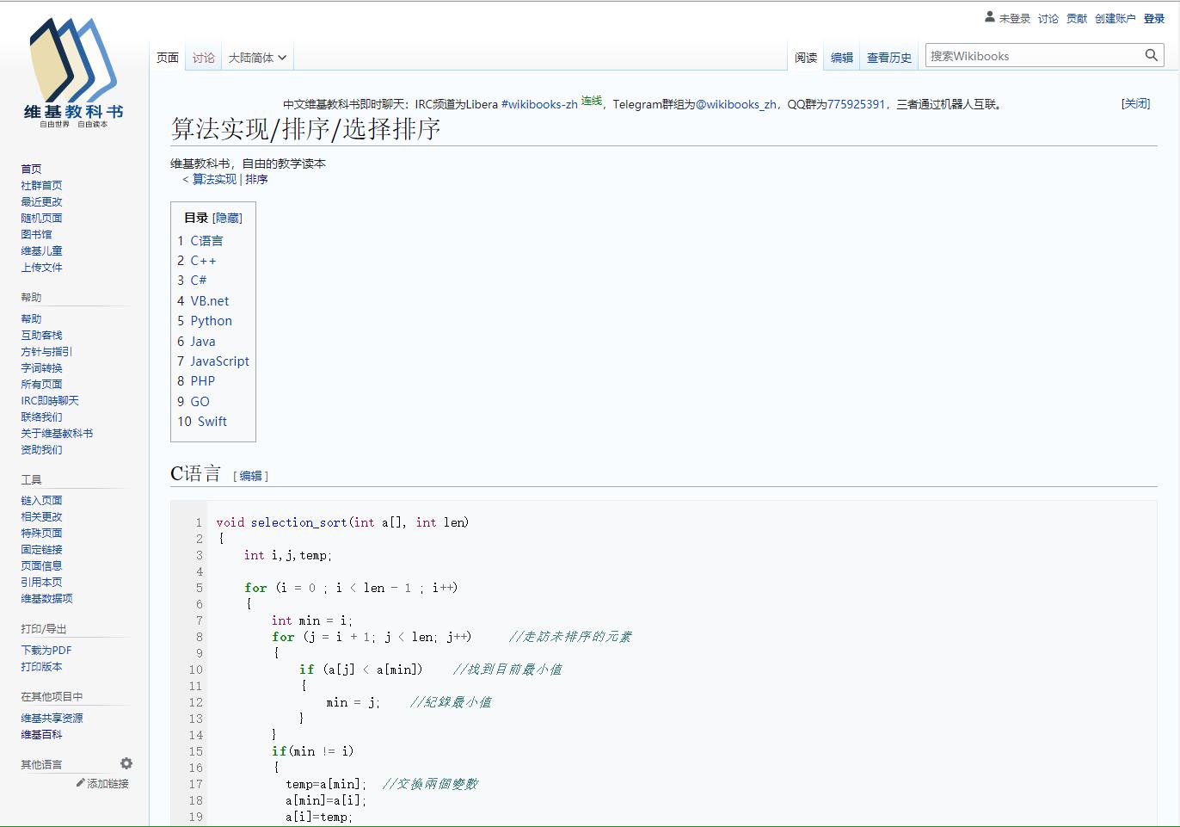Open the 贡献 link in header
The height and width of the screenshot is (827, 1180).
[x=1077, y=18]
